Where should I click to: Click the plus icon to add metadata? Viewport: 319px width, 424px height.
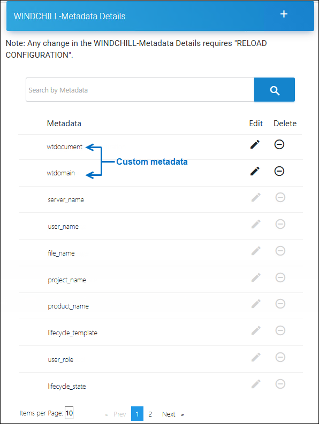point(284,14)
